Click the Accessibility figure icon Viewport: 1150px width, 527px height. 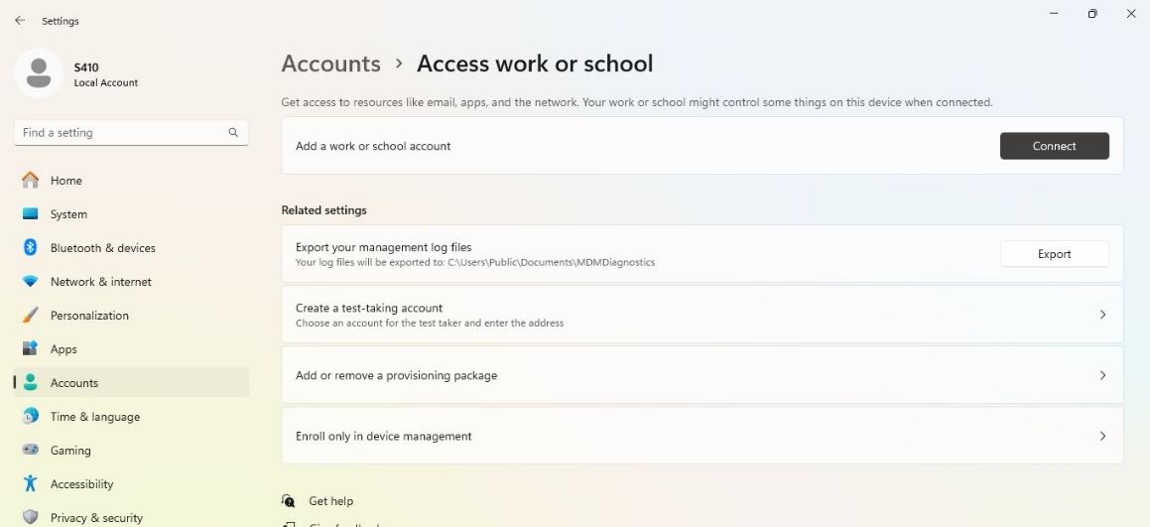(31, 484)
